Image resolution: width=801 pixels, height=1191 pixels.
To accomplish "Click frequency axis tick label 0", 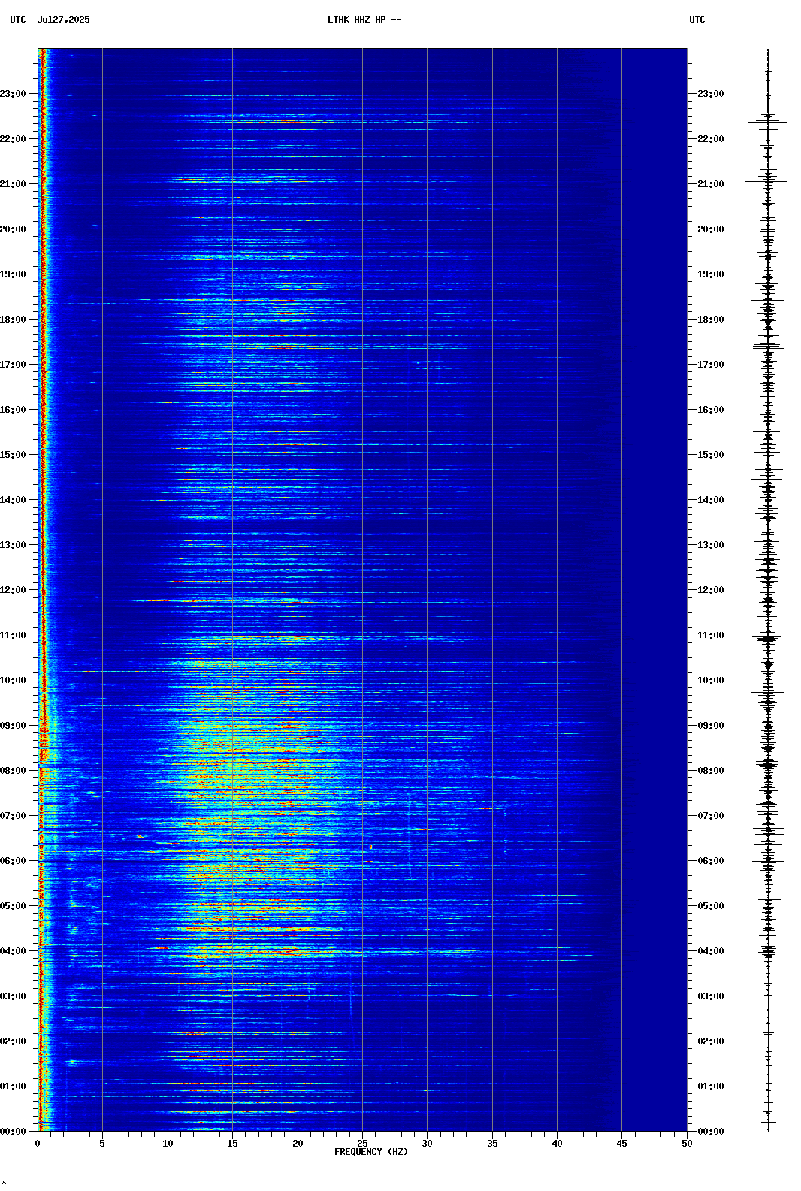I will pos(38,1144).
